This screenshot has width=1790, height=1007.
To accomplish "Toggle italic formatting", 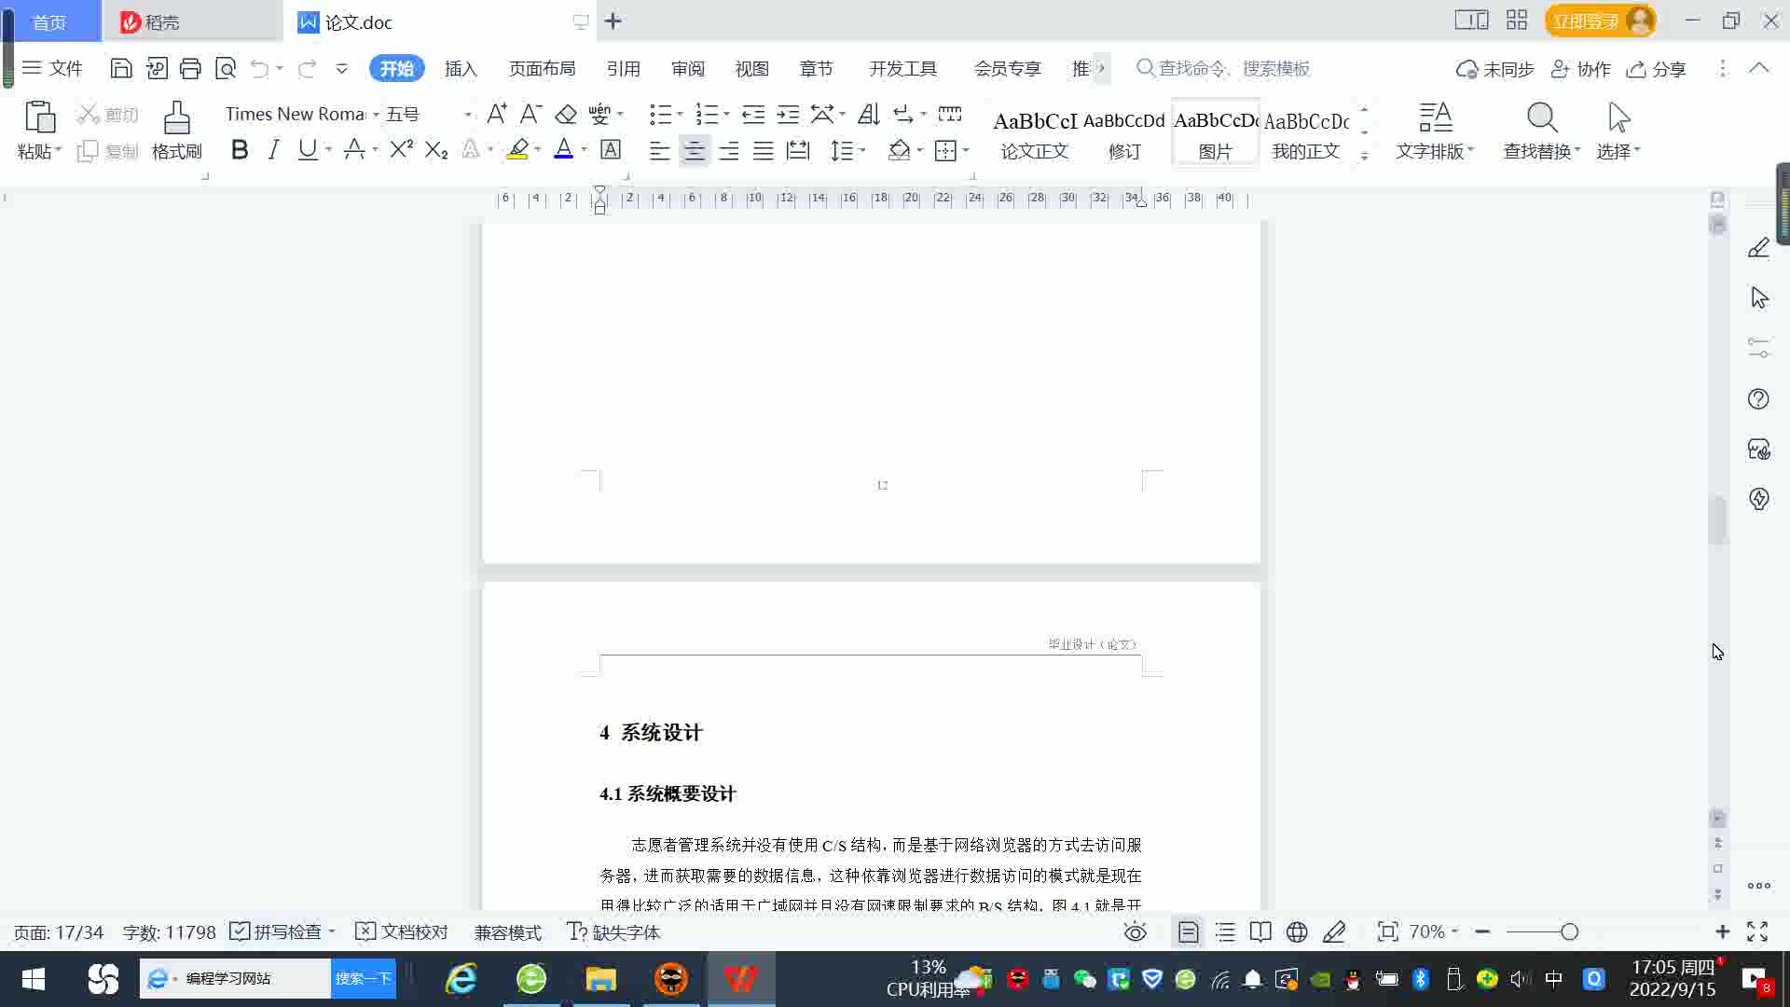I will point(273,150).
